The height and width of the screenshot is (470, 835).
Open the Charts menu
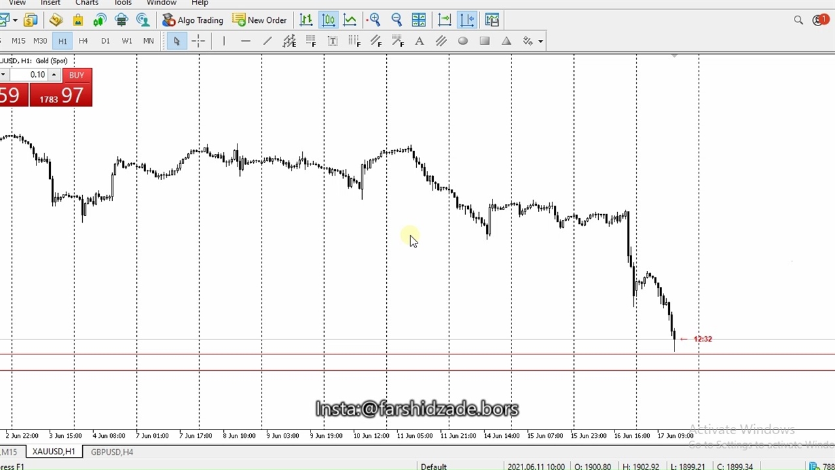click(87, 3)
